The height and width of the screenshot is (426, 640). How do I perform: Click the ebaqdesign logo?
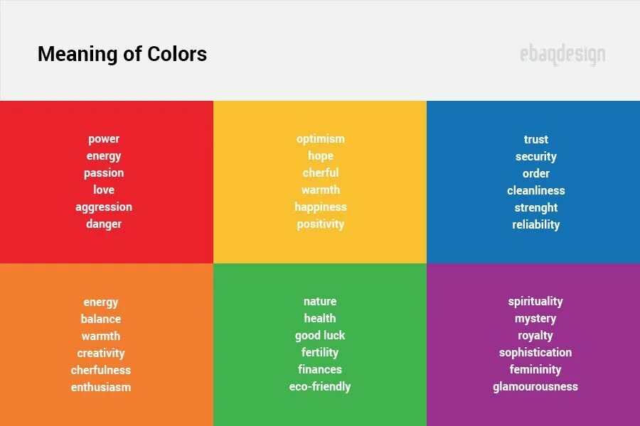(563, 55)
